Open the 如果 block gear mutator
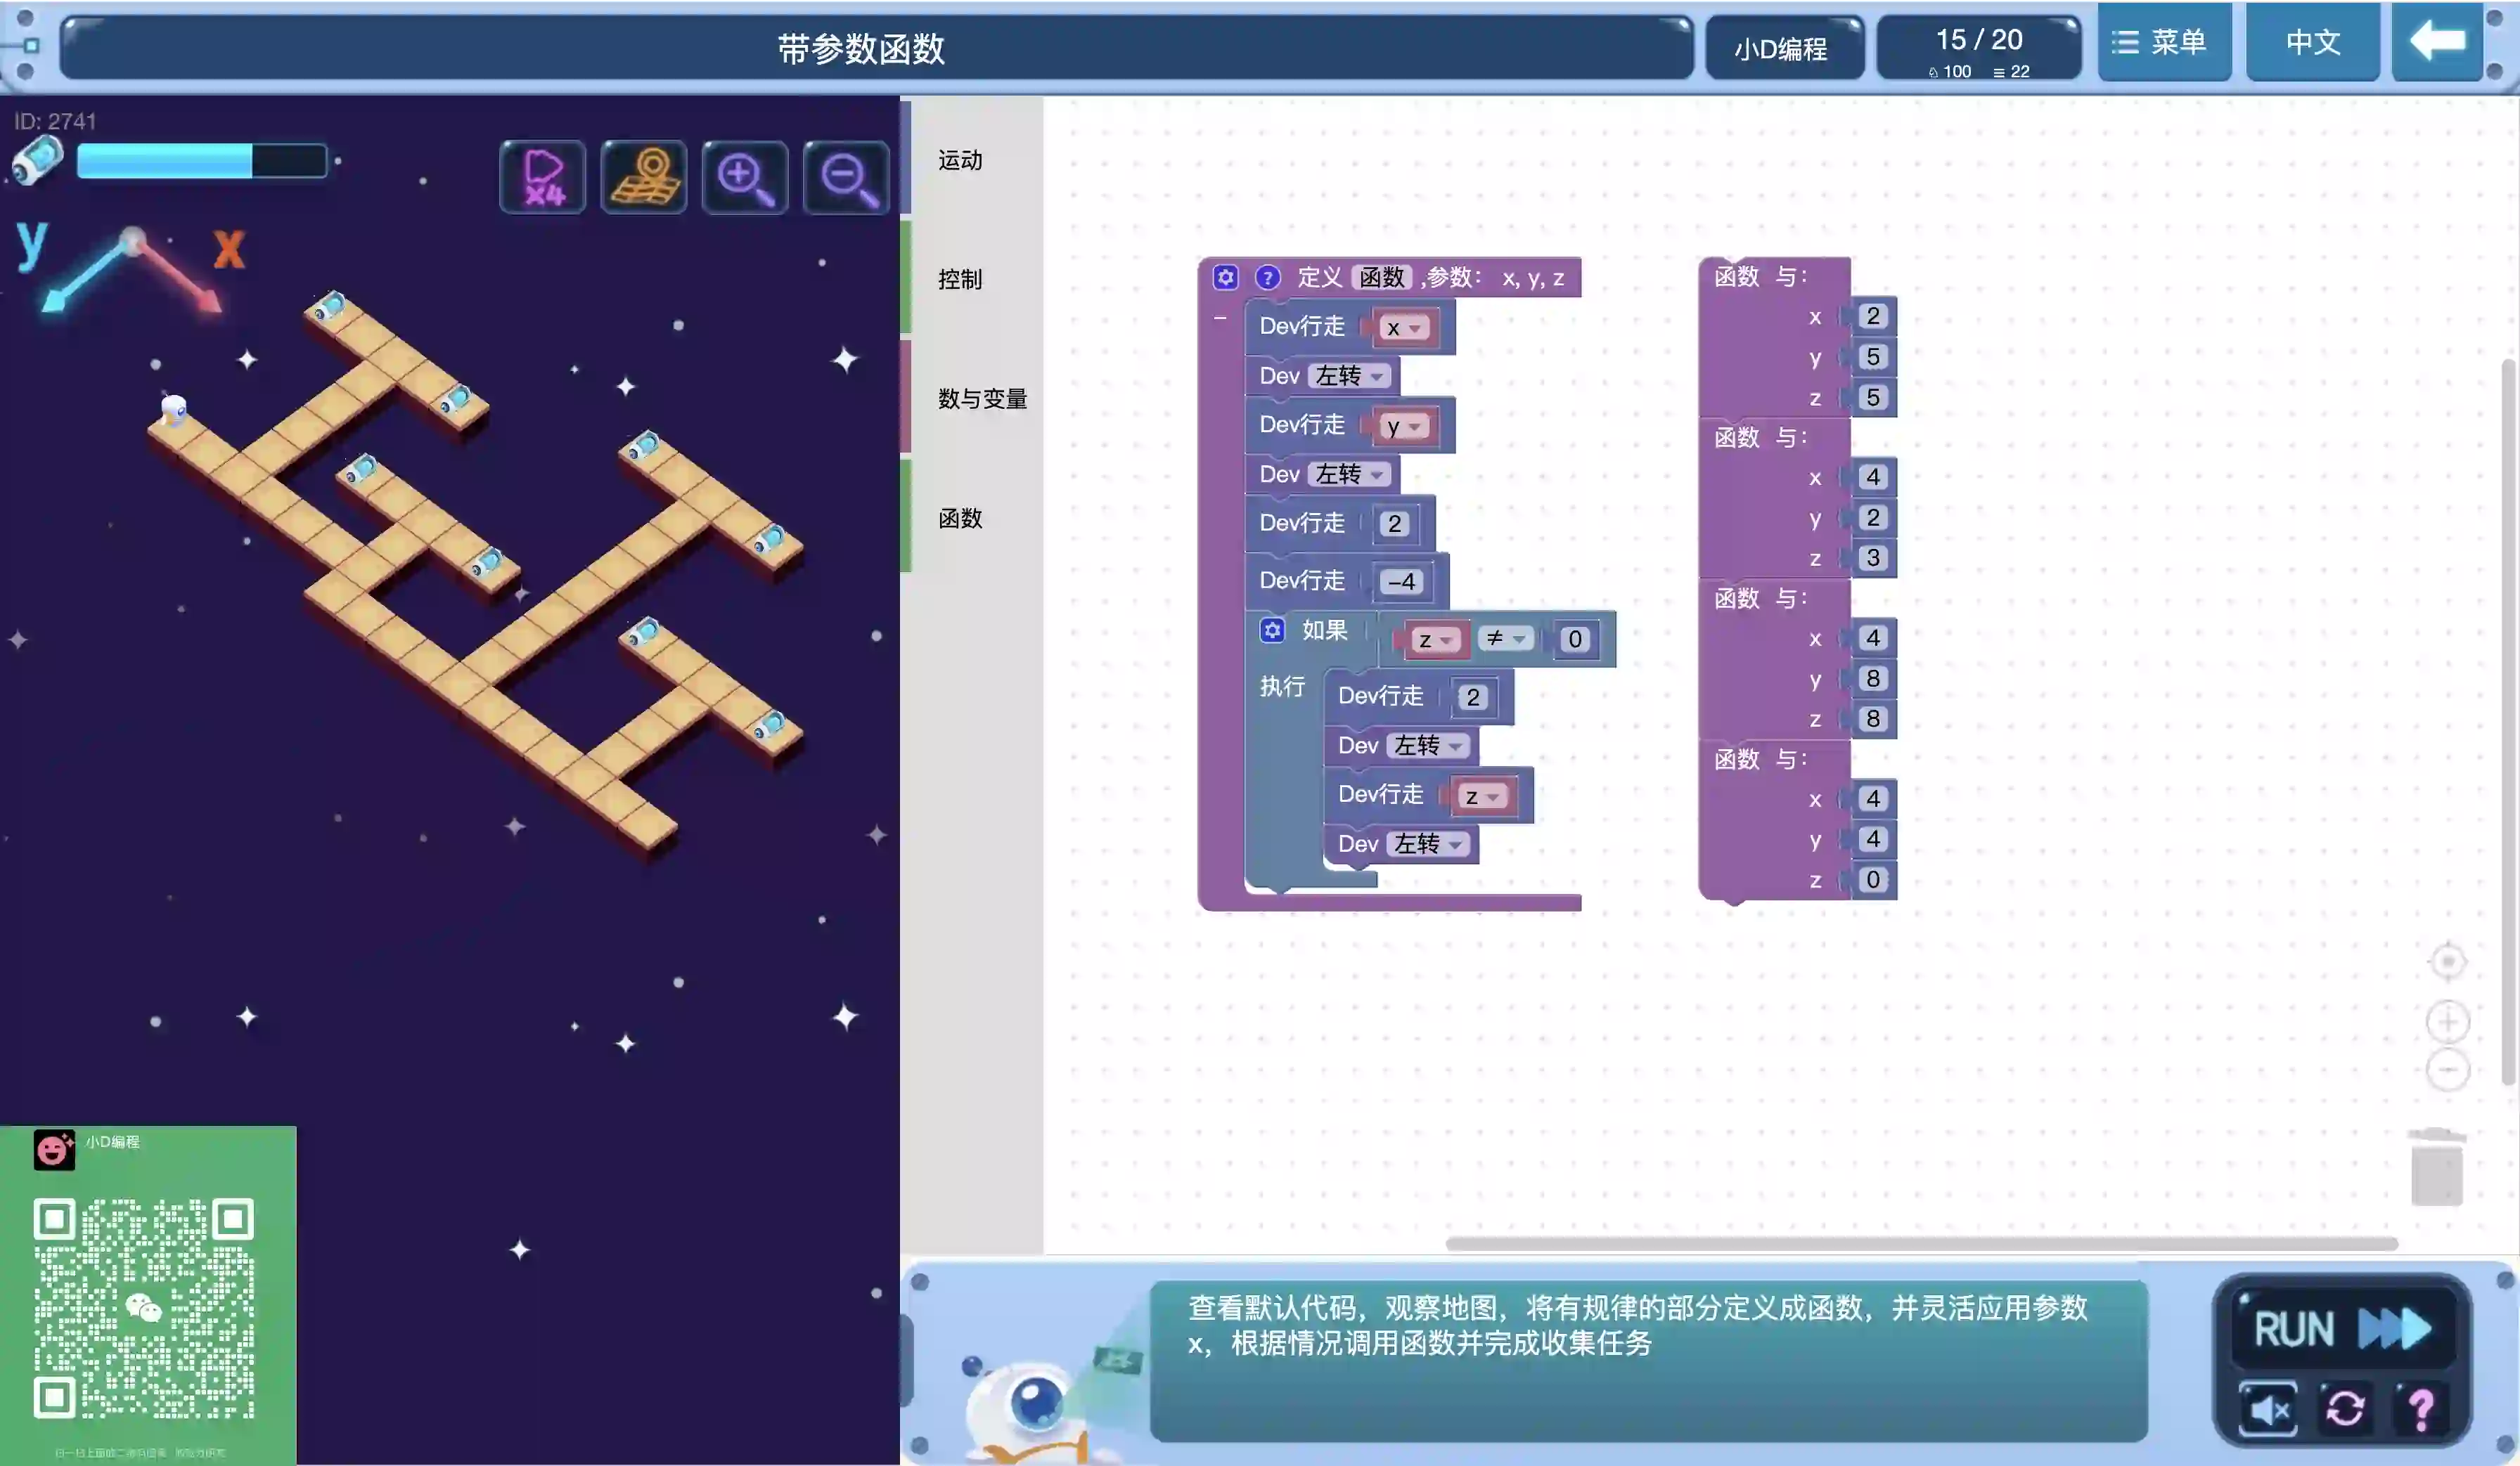The image size is (2520, 1466). click(x=1271, y=630)
